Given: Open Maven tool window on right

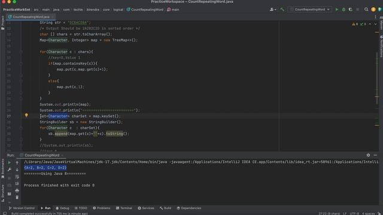Looking at the screenshot, I should pyautogui.click(x=381, y=23).
